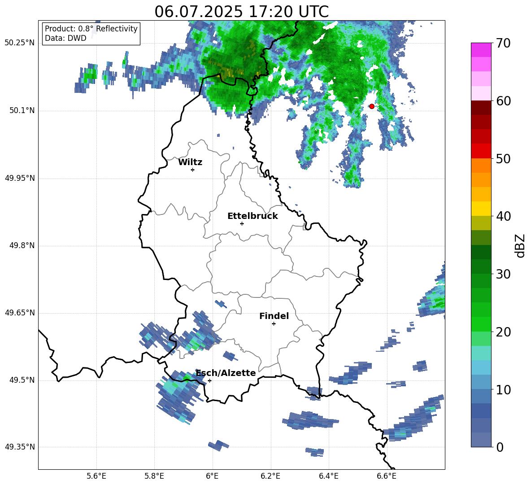Click latitude label 49.8°N
Viewport: 531px width, 485px height.
pyautogui.click(x=22, y=245)
